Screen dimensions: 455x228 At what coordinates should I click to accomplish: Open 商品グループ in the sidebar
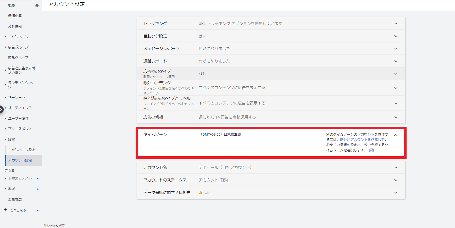pos(18,58)
